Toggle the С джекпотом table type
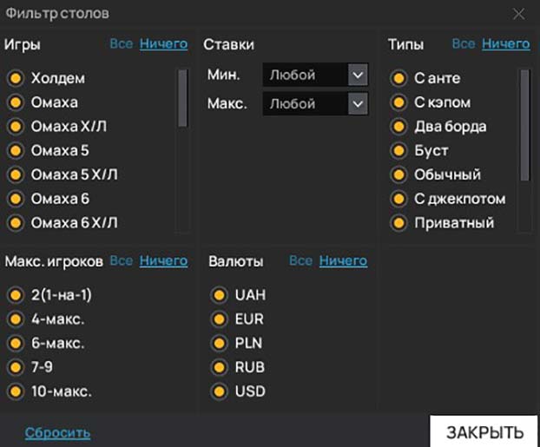 398,199
